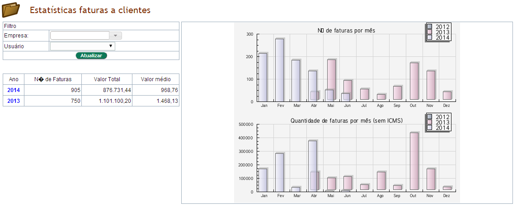
Task: Click the 905 invoices count cell
Action: 53,90
